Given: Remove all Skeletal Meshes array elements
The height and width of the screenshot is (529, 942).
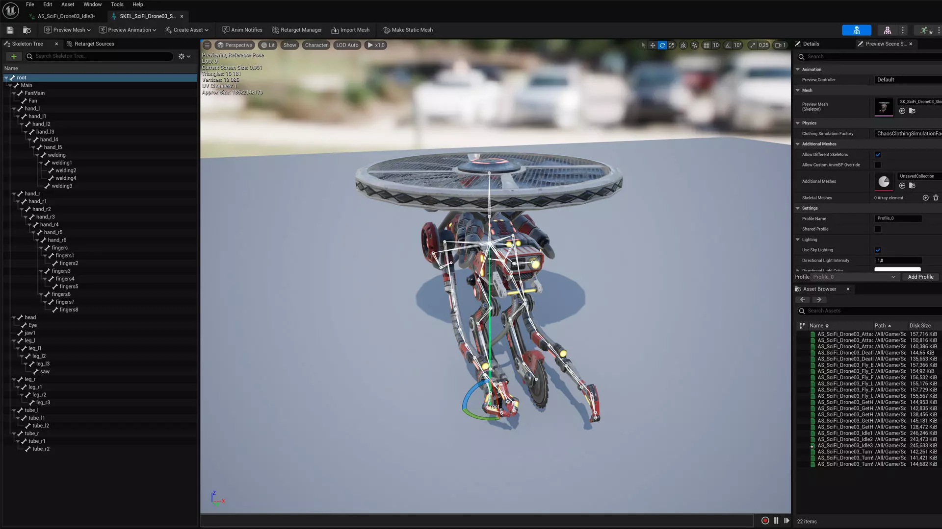Looking at the screenshot, I should [x=936, y=198].
